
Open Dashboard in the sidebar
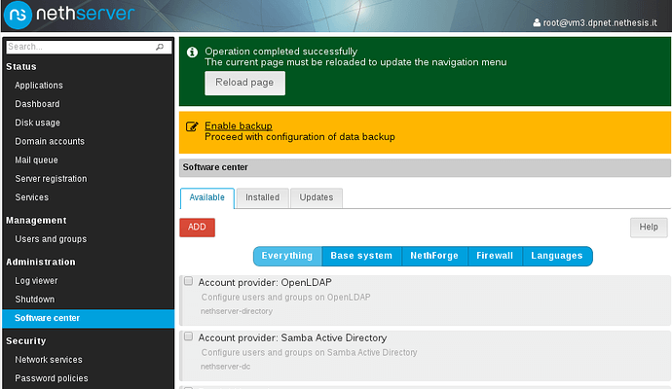(37, 104)
